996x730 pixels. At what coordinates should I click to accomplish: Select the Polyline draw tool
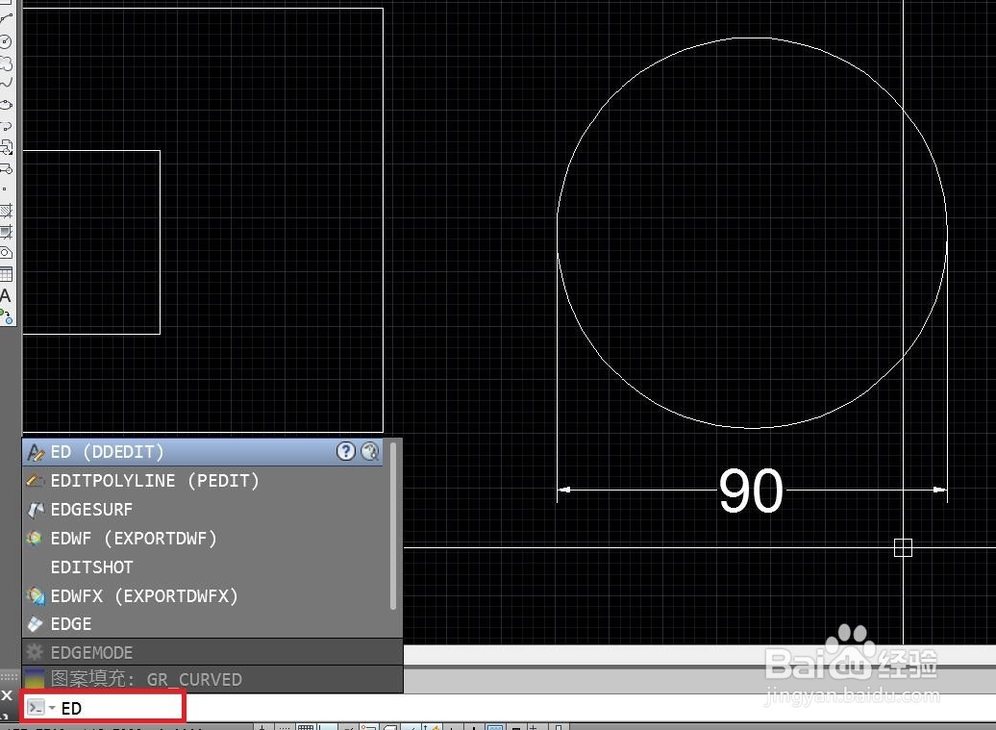[6, 19]
